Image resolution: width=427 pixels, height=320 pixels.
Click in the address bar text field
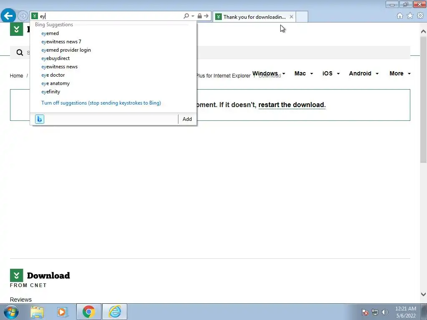click(110, 16)
